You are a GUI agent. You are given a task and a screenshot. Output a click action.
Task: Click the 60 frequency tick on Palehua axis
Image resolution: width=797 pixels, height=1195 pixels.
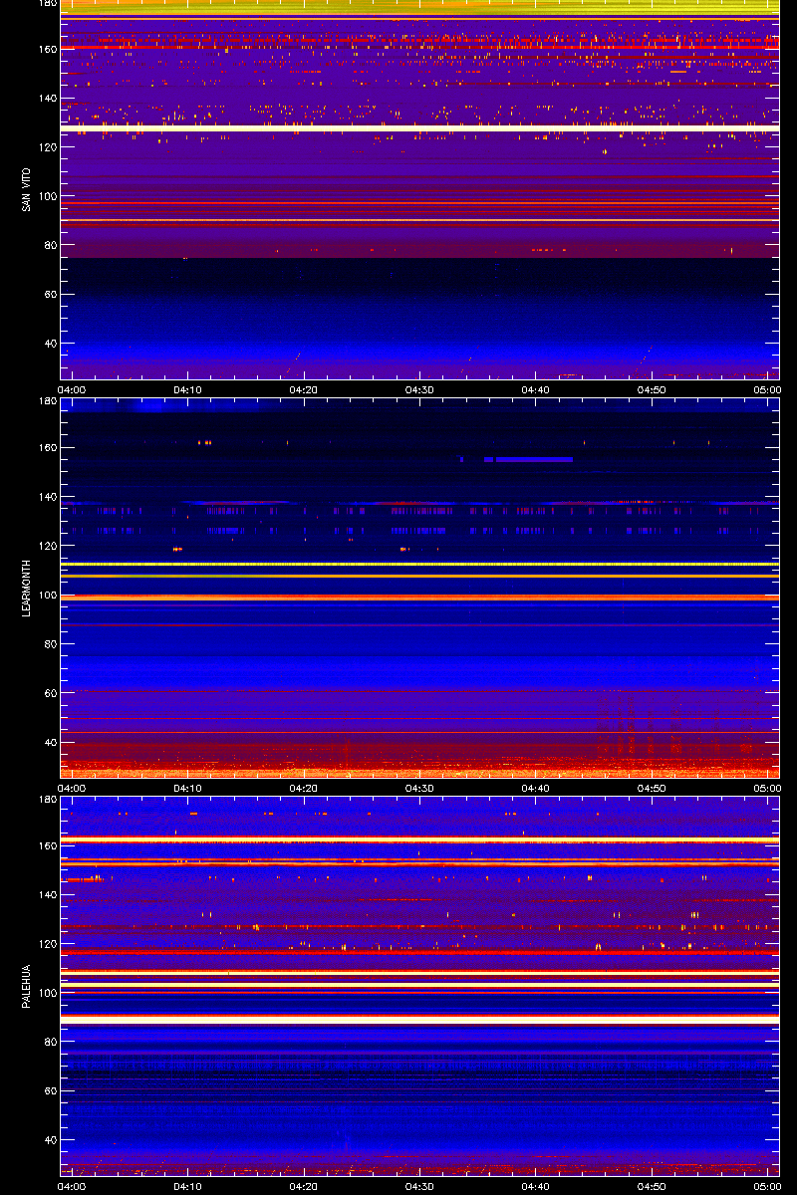coord(50,1091)
